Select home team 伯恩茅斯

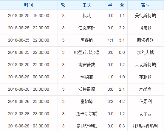[86, 28]
